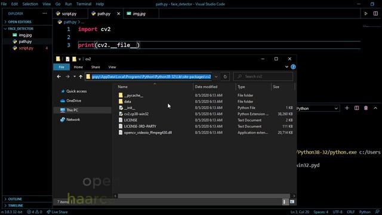Open the Terminal menu
Viewport: 382px width, 215px height.
pyautogui.click(x=84, y=4)
